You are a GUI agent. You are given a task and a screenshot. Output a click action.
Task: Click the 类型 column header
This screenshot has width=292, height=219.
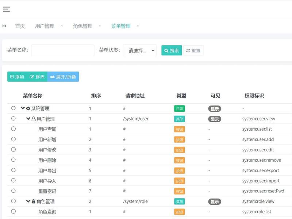[181, 96]
